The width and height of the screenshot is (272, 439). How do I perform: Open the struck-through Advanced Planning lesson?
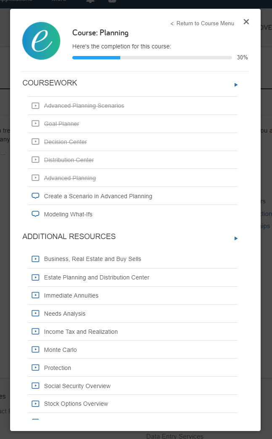70,178
